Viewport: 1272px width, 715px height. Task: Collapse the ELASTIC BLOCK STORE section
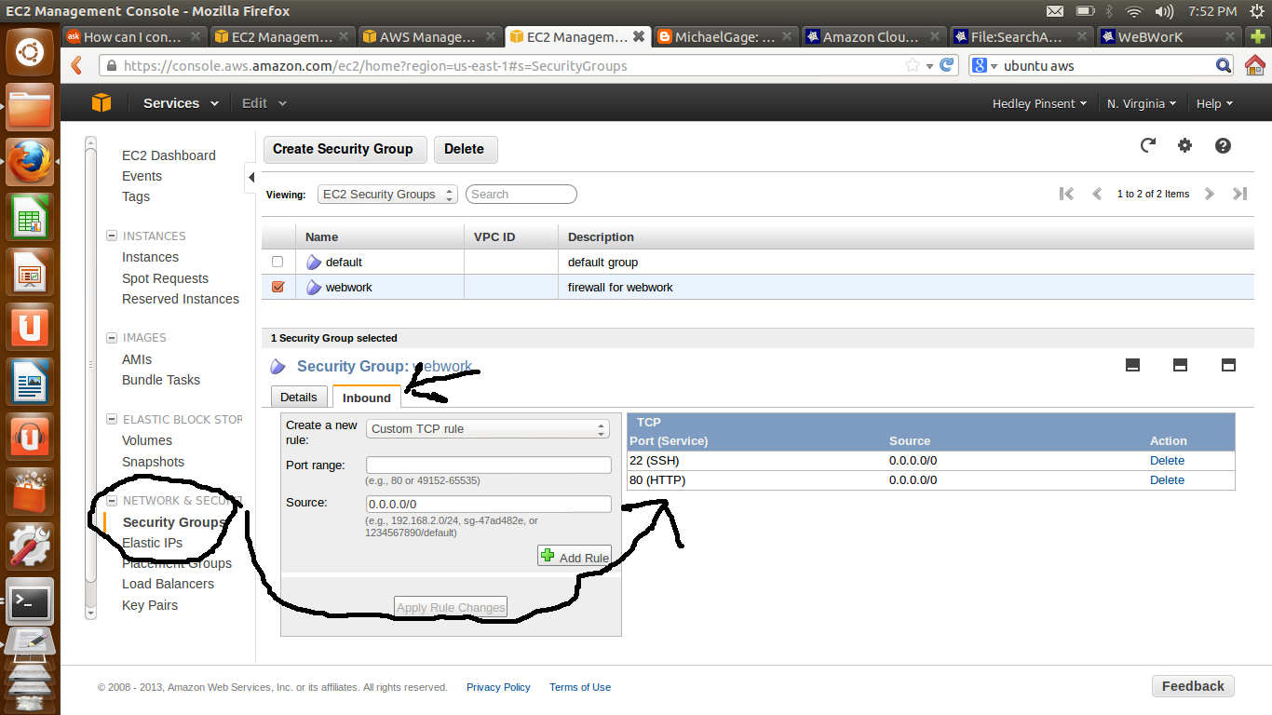click(x=112, y=419)
